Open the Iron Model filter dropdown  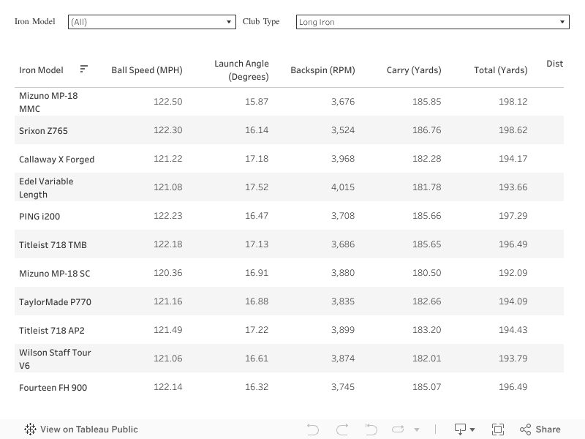151,22
